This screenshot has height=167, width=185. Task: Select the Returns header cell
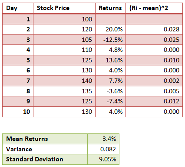pyautogui.click(x=110, y=8)
